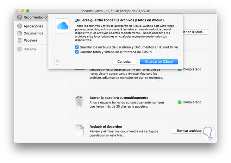231x163 pixels.
Task: Click the Revisar archivos button
Action: click(189, 131)
